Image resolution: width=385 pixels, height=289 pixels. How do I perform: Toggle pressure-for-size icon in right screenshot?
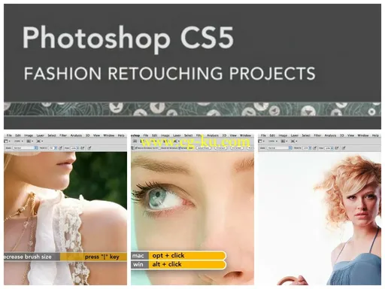[344, 148]
